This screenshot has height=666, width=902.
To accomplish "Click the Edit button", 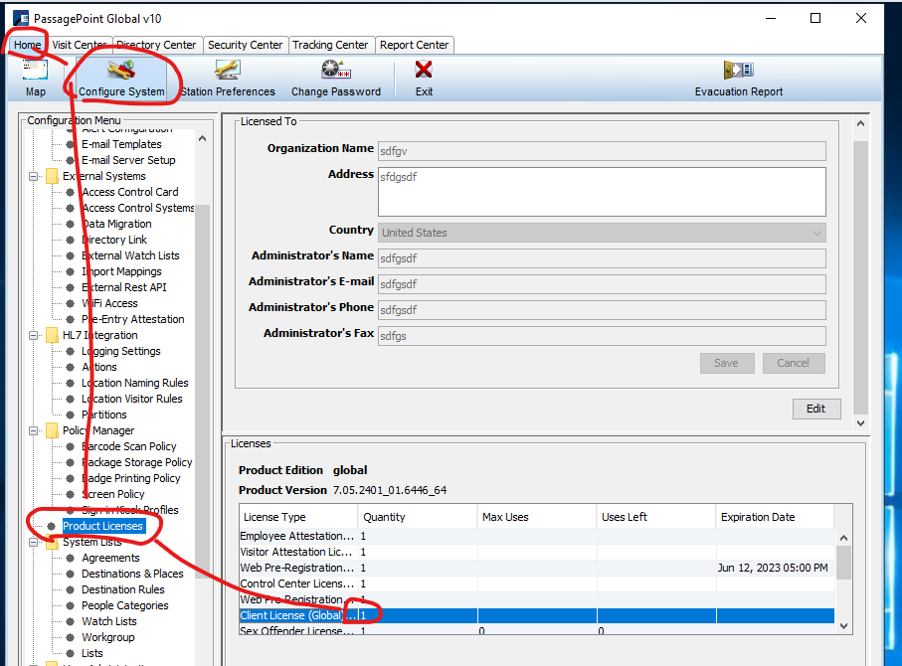I will coord(815,409).
